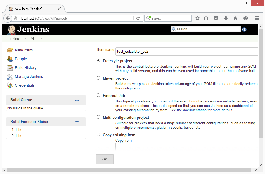Open the documentation for more details link
The width and height of the screenshot is (265, 174).
click(205, 110)
